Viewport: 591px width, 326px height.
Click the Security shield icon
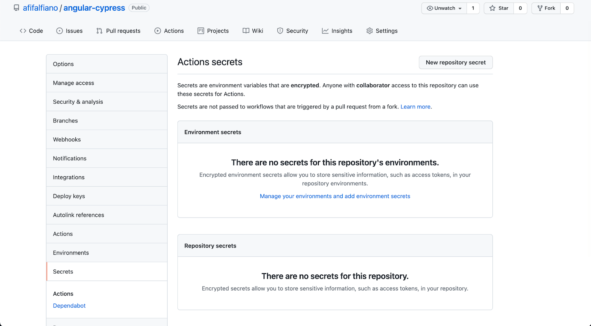point(280,31)
